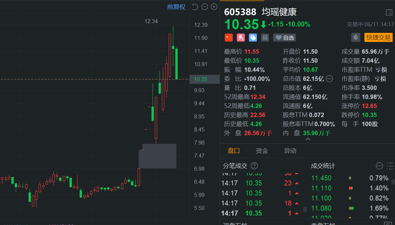
Task: Click the 成交统计 panel scrollbar at right edge
Action: click(394, 182)
